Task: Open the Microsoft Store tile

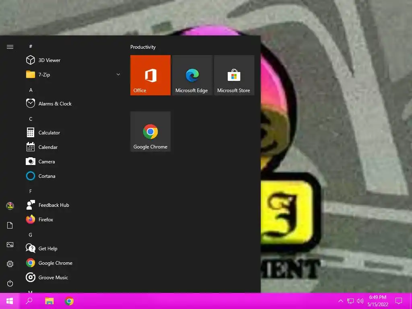Action: [x=234, y=75]
